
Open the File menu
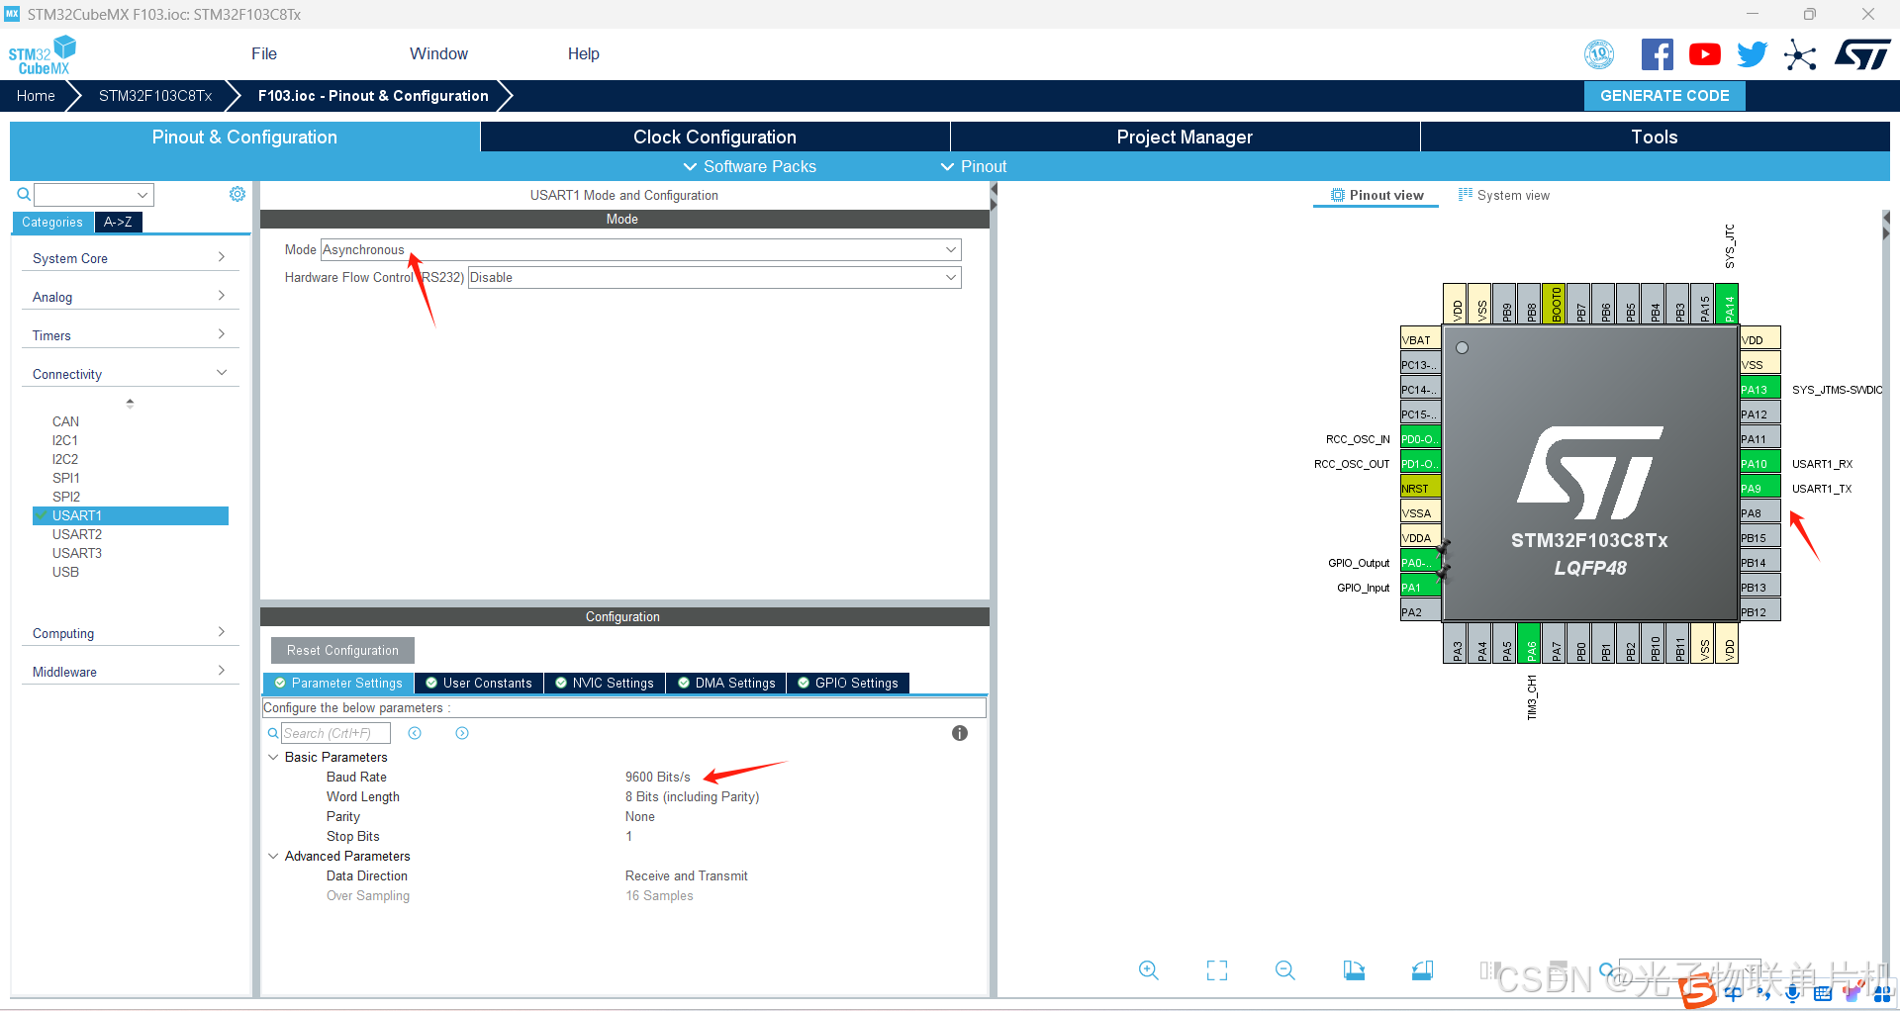(264, 53)
